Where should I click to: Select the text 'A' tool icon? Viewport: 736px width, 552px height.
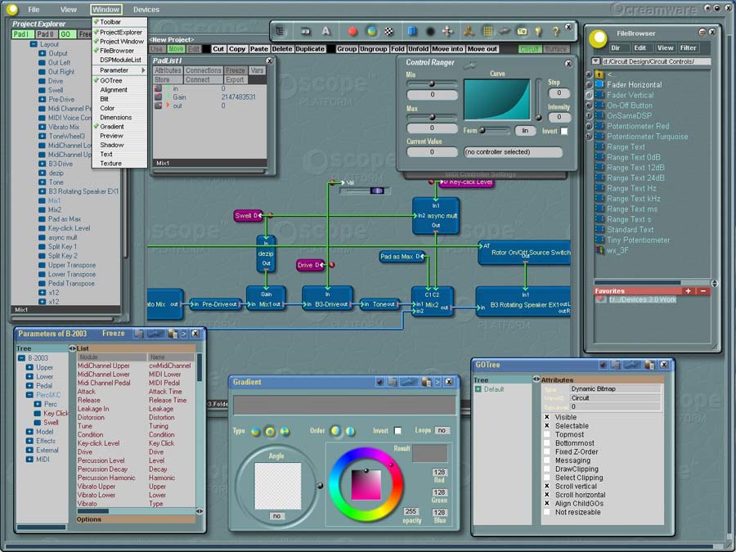click(325, 31)
